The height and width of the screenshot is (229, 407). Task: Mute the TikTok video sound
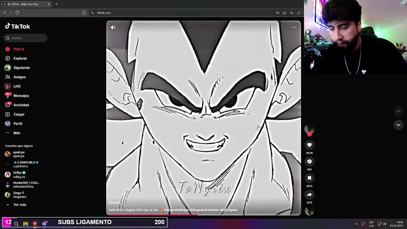pyautogui.click(x=113, y=27)
